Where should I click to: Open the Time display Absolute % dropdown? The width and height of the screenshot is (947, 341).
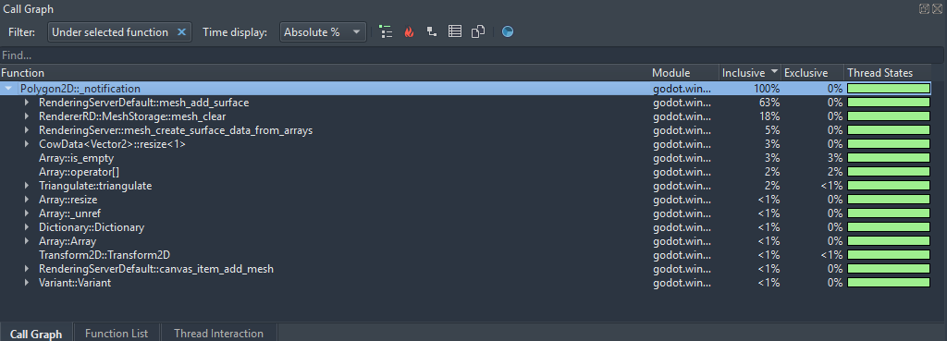click(323, 32)
